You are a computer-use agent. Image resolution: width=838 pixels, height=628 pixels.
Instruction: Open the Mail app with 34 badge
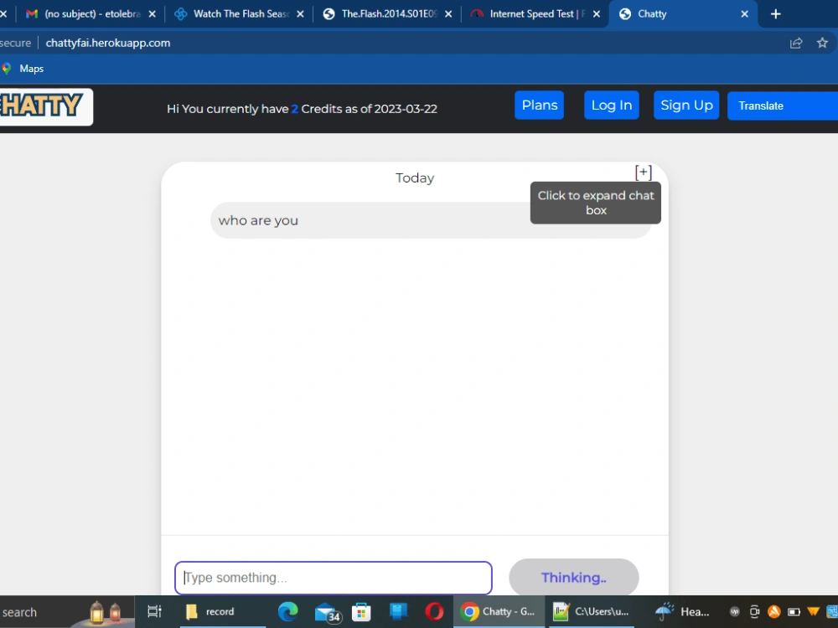(327, 613)
